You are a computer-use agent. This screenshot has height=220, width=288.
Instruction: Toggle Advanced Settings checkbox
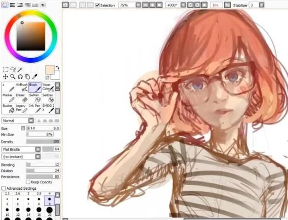4,188
